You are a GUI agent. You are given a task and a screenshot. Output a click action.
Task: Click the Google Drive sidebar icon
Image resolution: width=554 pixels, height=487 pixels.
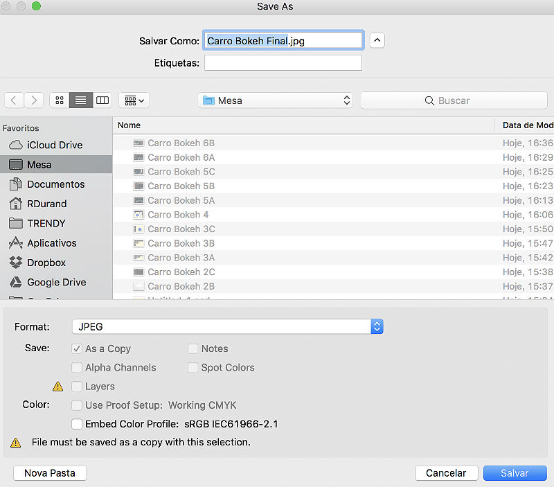point(16,282)
